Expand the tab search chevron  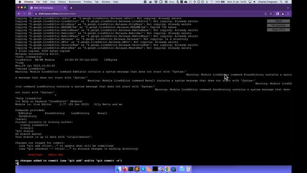click(x=288, y=8)
